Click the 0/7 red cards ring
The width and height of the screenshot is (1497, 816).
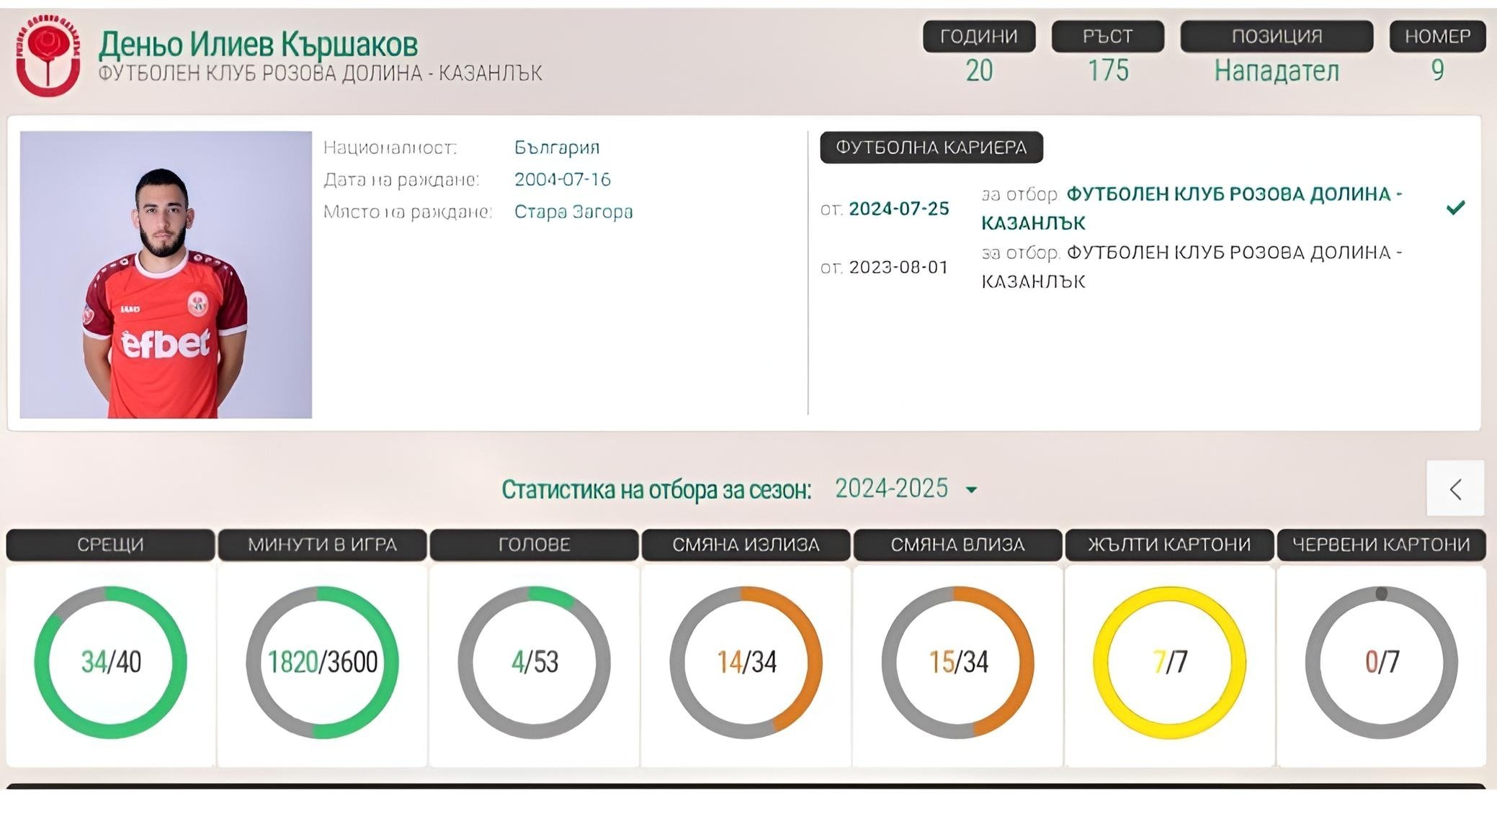[1381, 662]
